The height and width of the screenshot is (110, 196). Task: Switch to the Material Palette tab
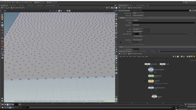(144, 51)
